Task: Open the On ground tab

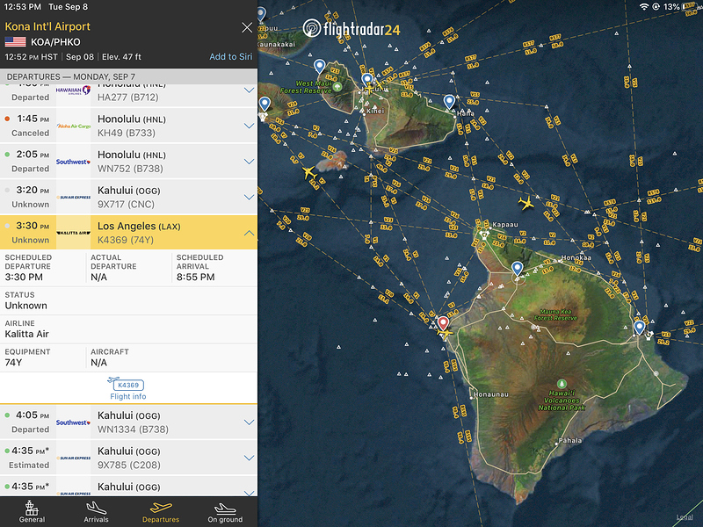Action: (225, 512)
